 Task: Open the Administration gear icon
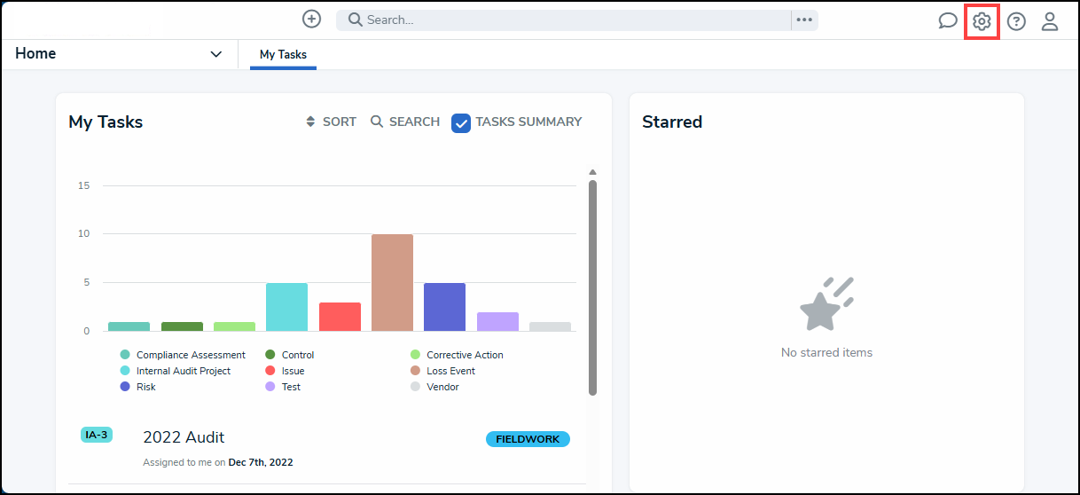pos(982,21)
